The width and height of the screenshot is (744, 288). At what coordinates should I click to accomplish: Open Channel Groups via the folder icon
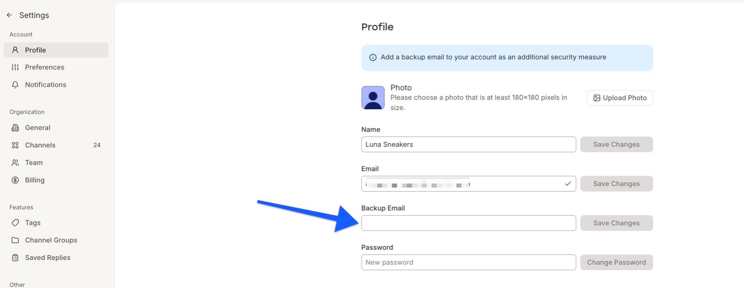click(15, 240)
